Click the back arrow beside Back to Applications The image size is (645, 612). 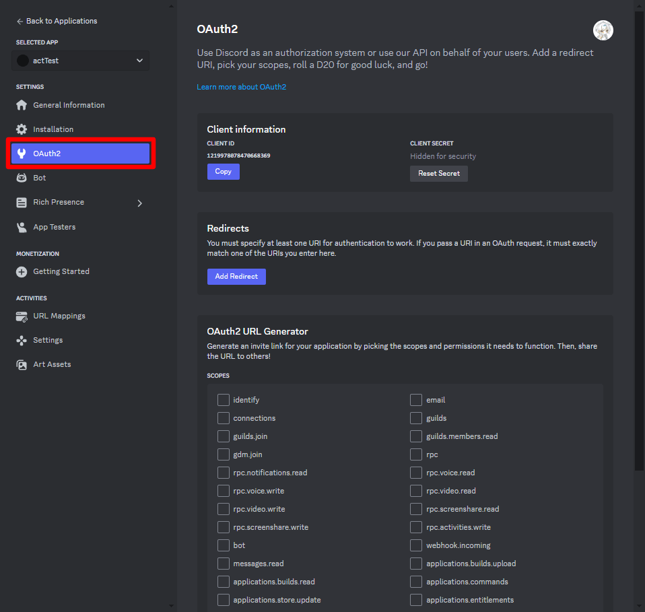[20, 22]
